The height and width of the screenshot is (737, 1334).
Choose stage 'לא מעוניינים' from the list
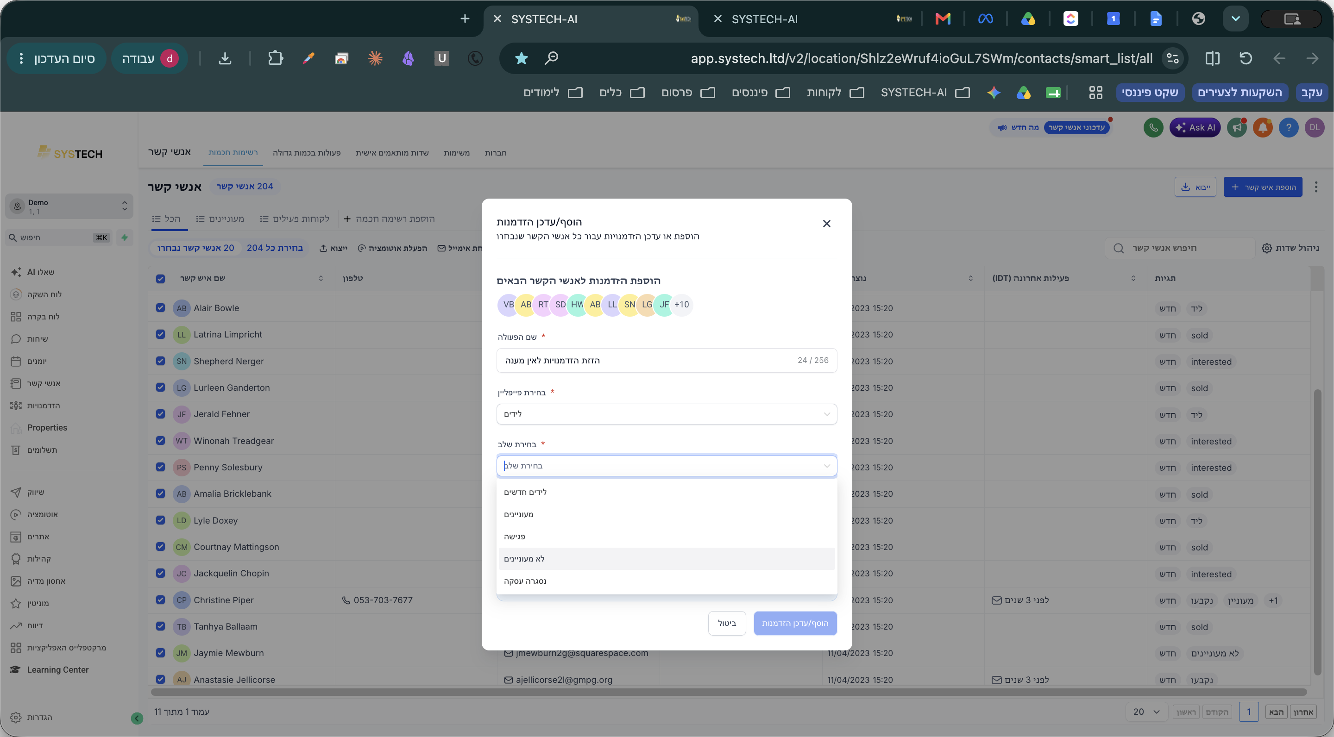pos(667,558)
